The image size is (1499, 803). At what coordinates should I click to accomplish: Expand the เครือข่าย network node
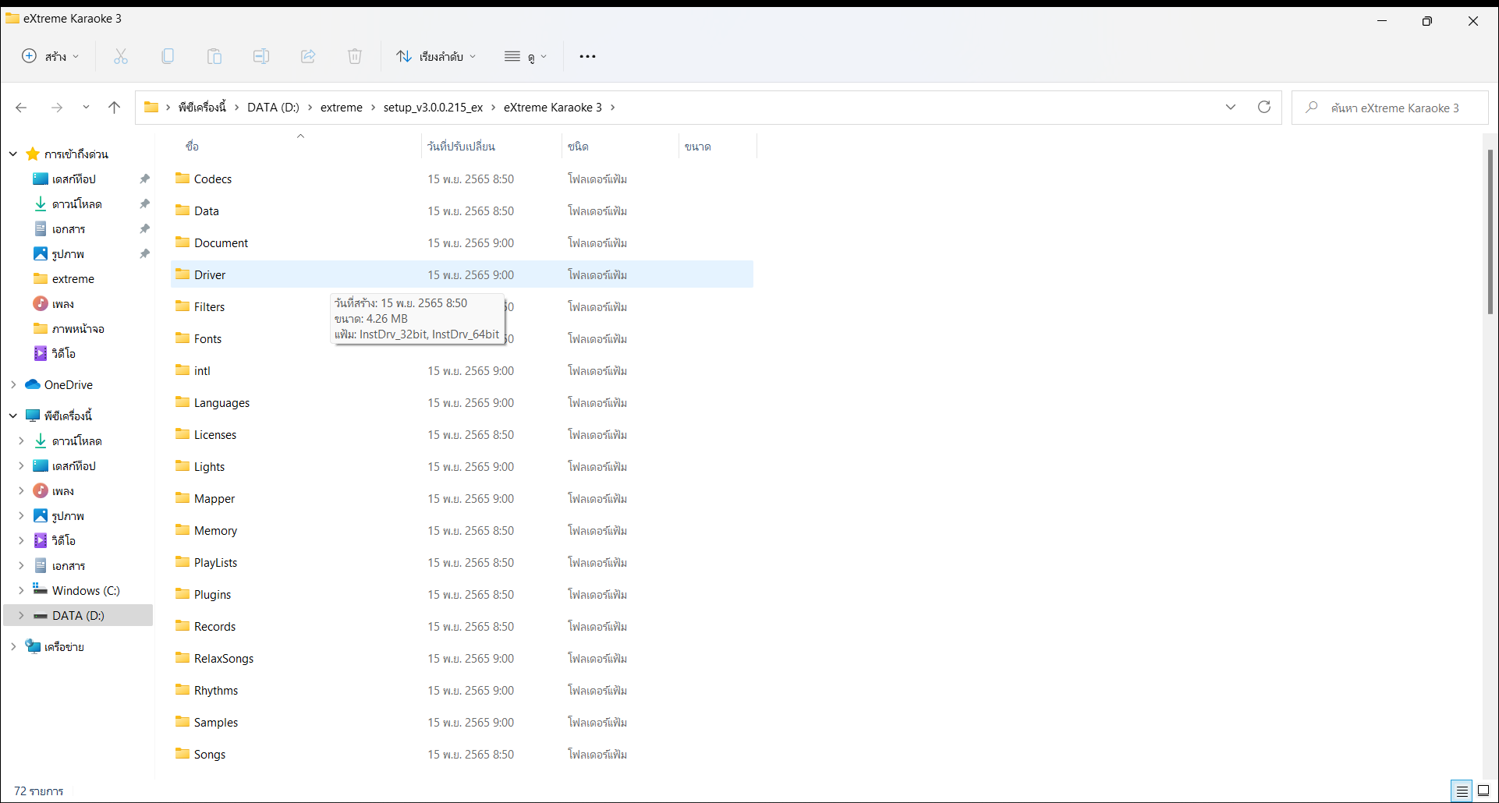click(13, 646)
